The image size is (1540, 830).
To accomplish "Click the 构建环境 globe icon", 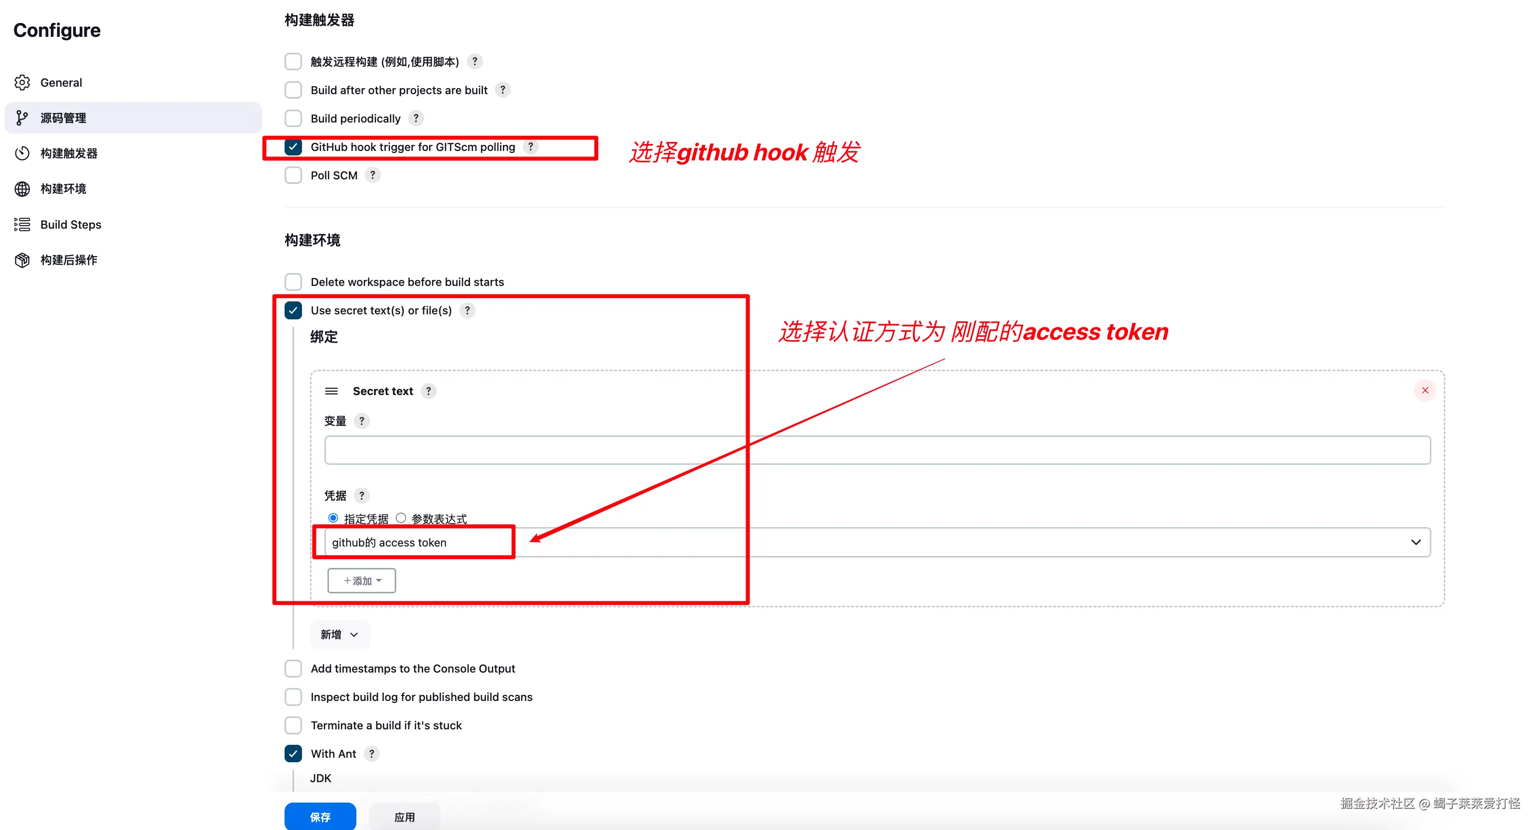I will pos(22,189).
